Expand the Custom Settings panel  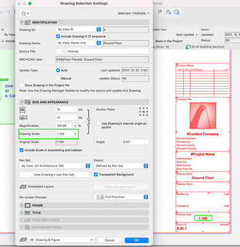click(22, 227)
